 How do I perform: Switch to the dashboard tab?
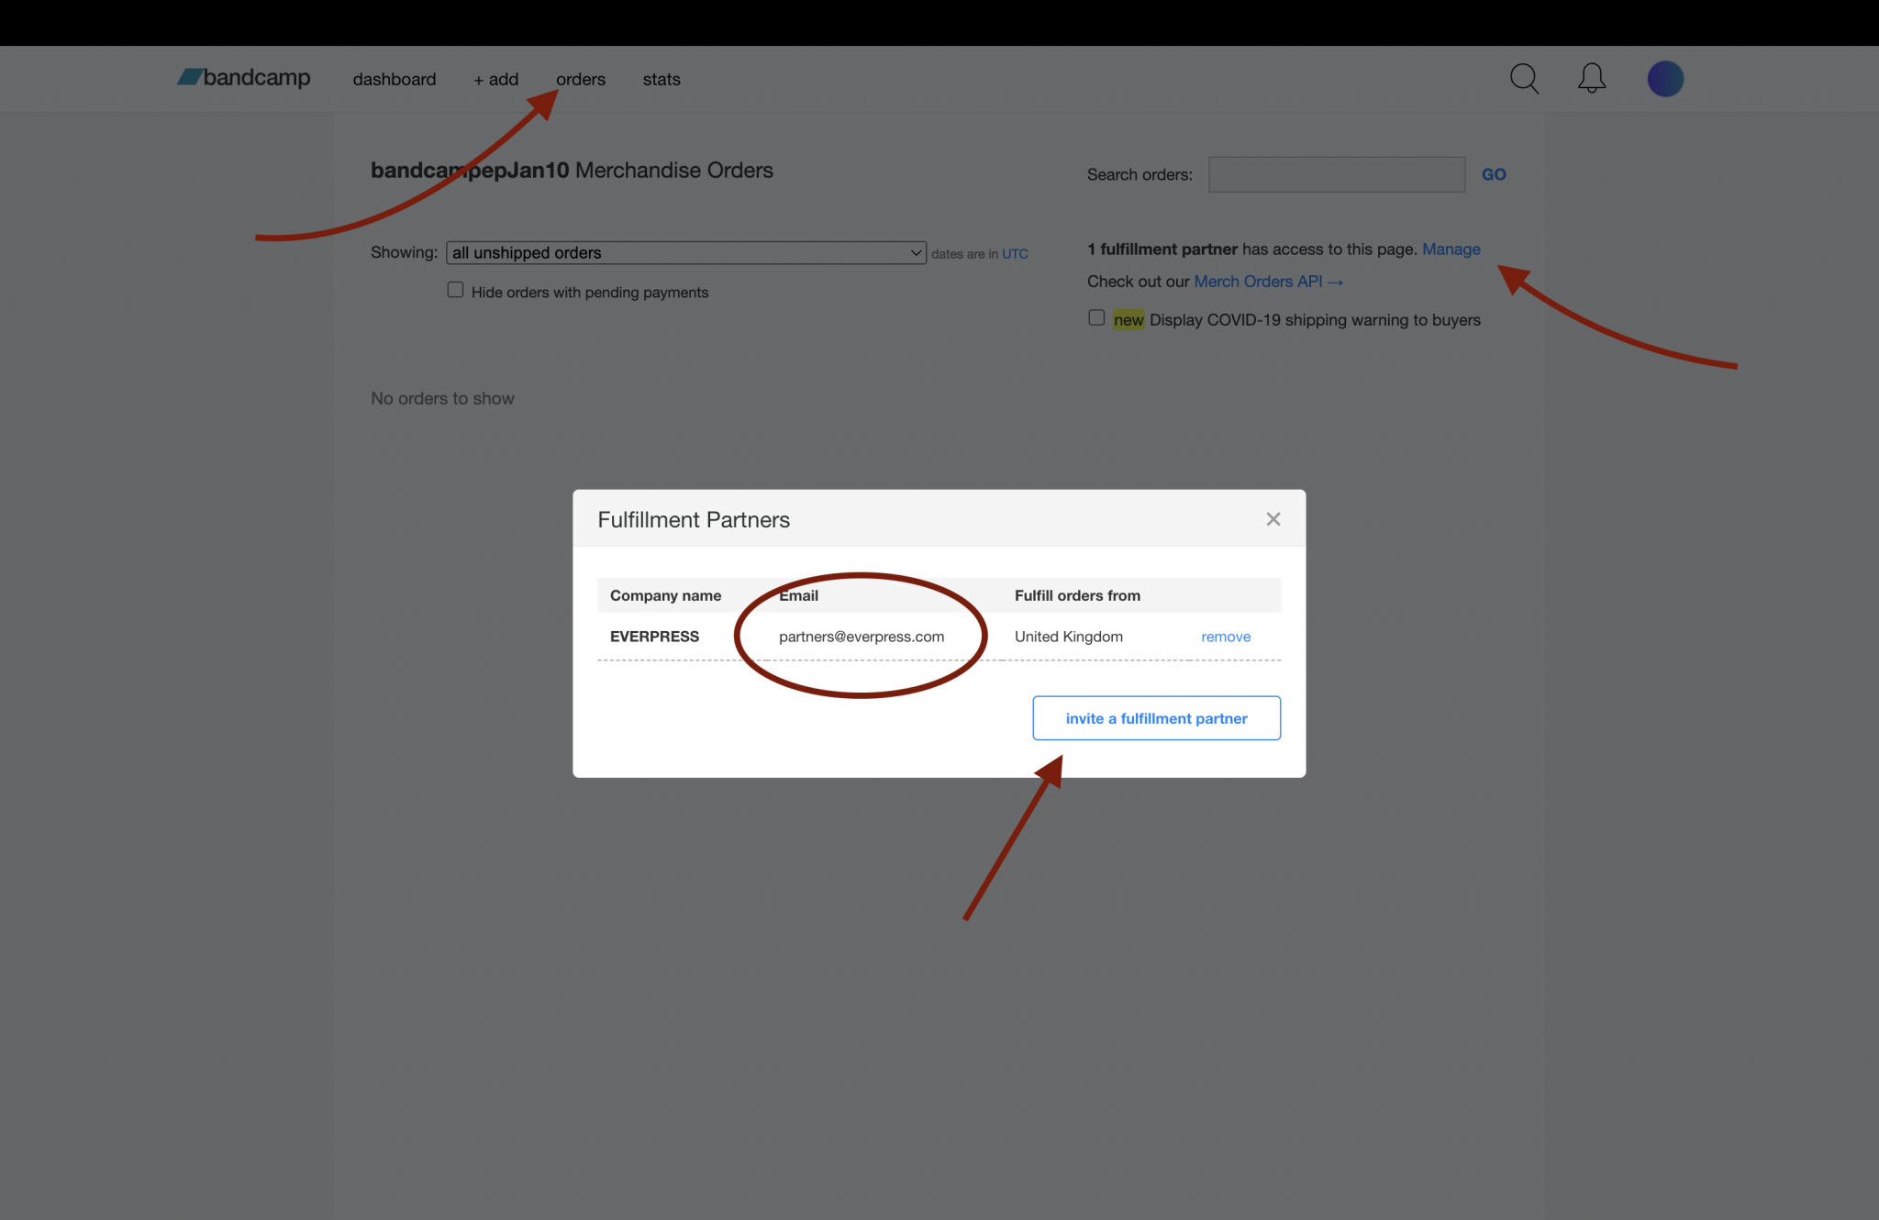coord(395,79)
